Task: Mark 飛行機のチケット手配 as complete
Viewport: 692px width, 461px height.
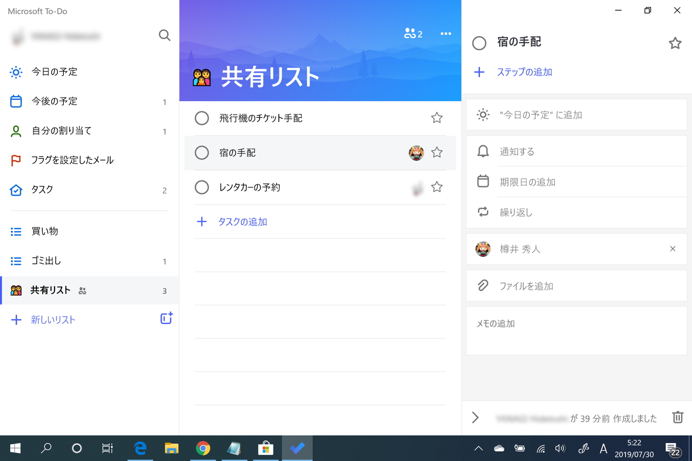Action: [x=202, y=118]
